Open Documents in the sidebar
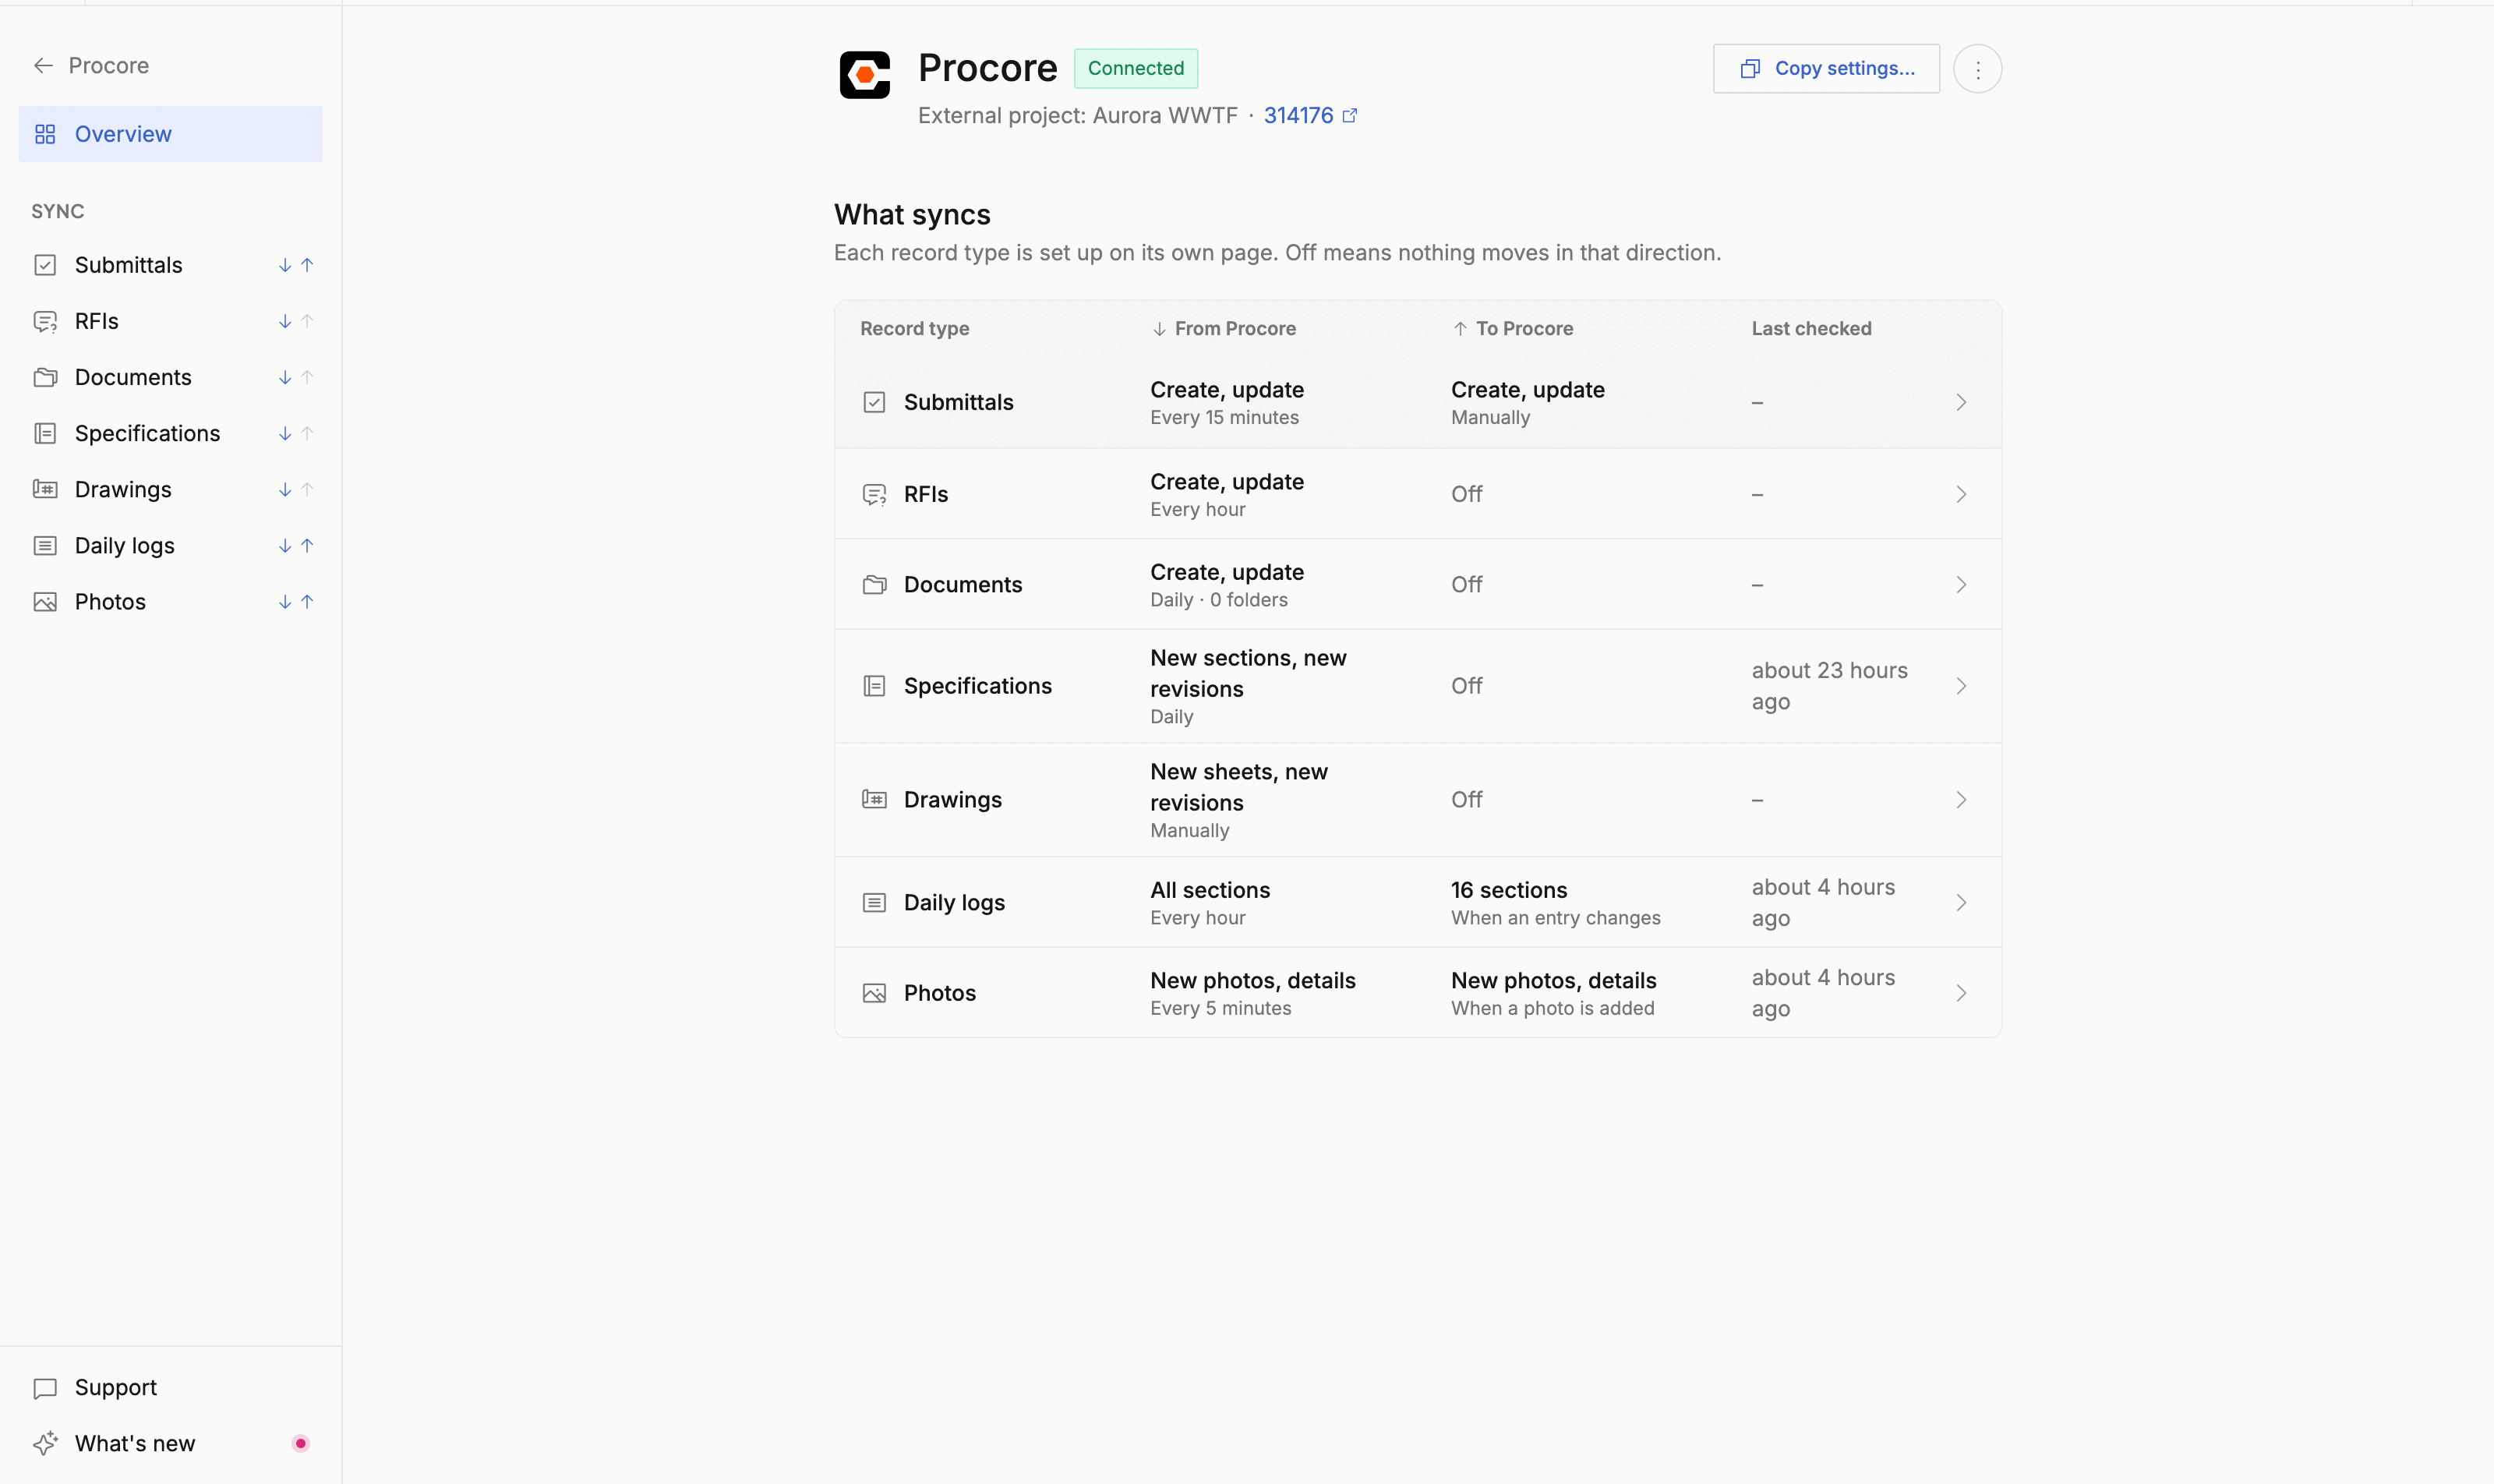This screenshot has width=2494, height=1484. pos(170,377)
